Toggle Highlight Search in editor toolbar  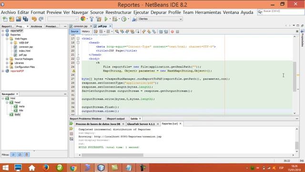132,32
